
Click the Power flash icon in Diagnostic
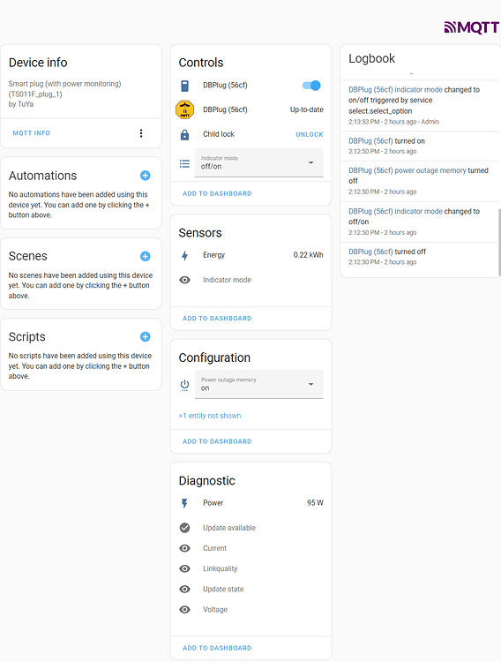click(x=185, y=503)
